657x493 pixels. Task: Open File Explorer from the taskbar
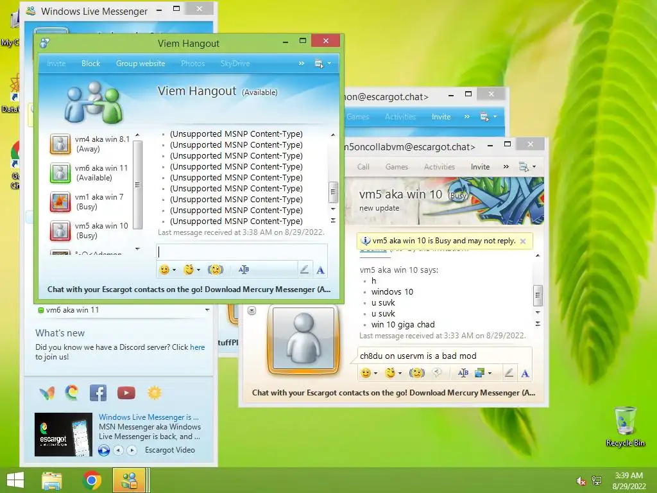point(52,480)
